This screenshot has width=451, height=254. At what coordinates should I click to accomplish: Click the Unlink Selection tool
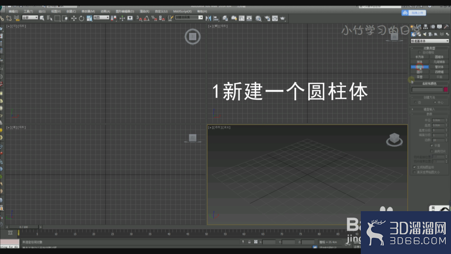[x=9, y=18]
